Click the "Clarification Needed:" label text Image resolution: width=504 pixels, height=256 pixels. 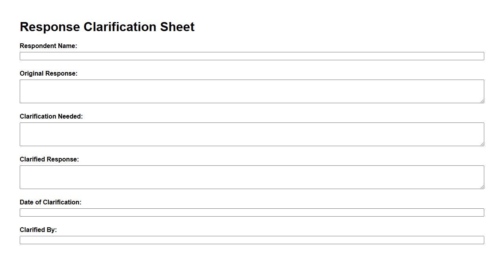point(51,117)
